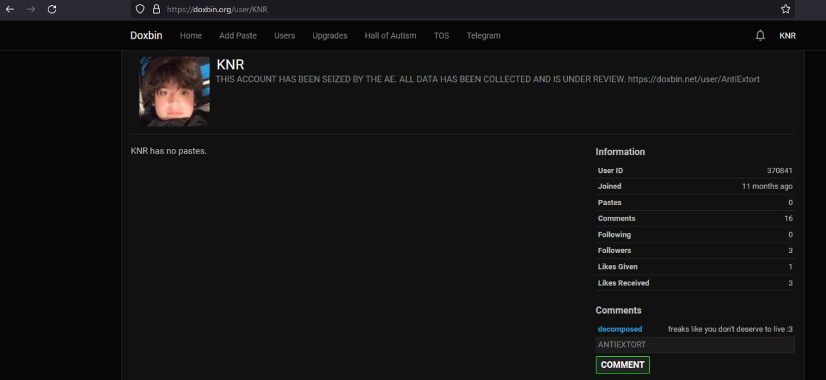826x380 pixels.
Task: Click the comment text input field
Action: (x=695, y=345)
